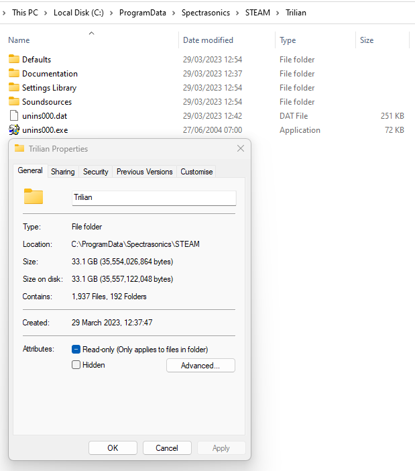The image size is (415, 471).
Task: Click the 72 KB size value
Action: click(394, 130)
